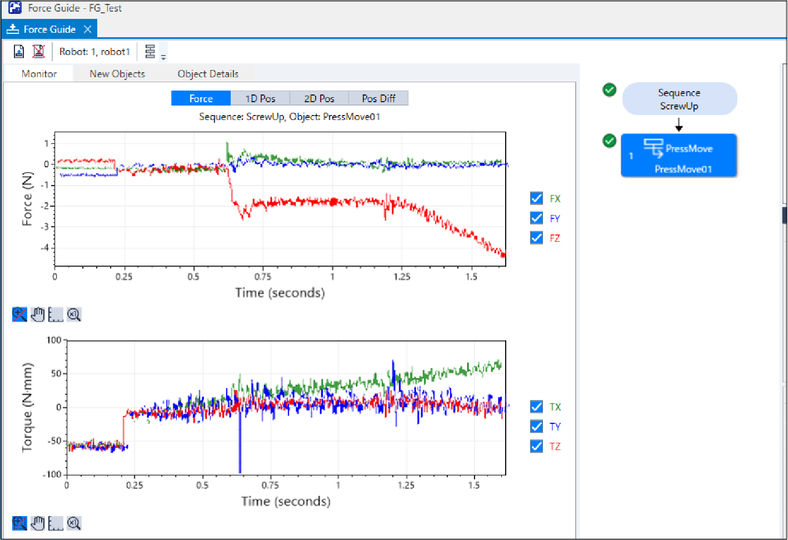Reset Force chart zoom to x1
This screenshot has height=540, width=788.
(74, 314)
